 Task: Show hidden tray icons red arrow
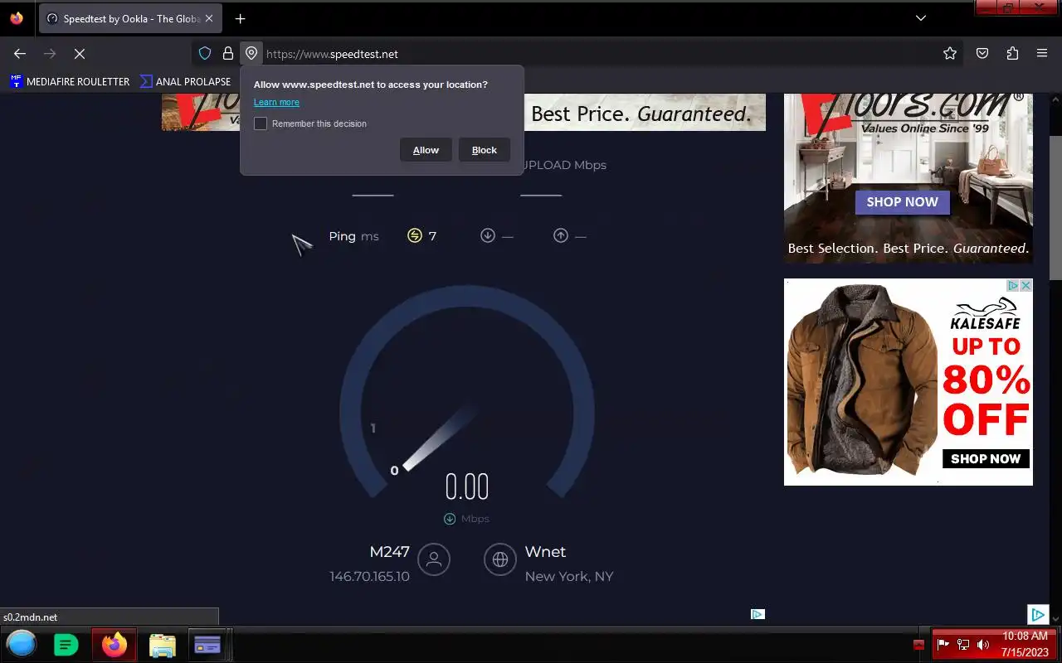(x=918, y=645)
